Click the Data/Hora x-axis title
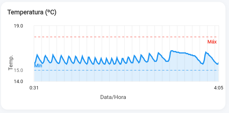The height and width of the screenshot is (113, 229). [x=113, y=97]
